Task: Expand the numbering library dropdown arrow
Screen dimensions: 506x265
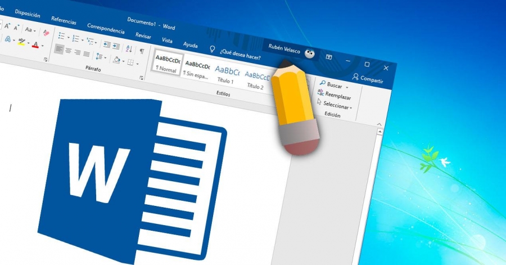Action: pyautogui.click(x=83, y=40)
